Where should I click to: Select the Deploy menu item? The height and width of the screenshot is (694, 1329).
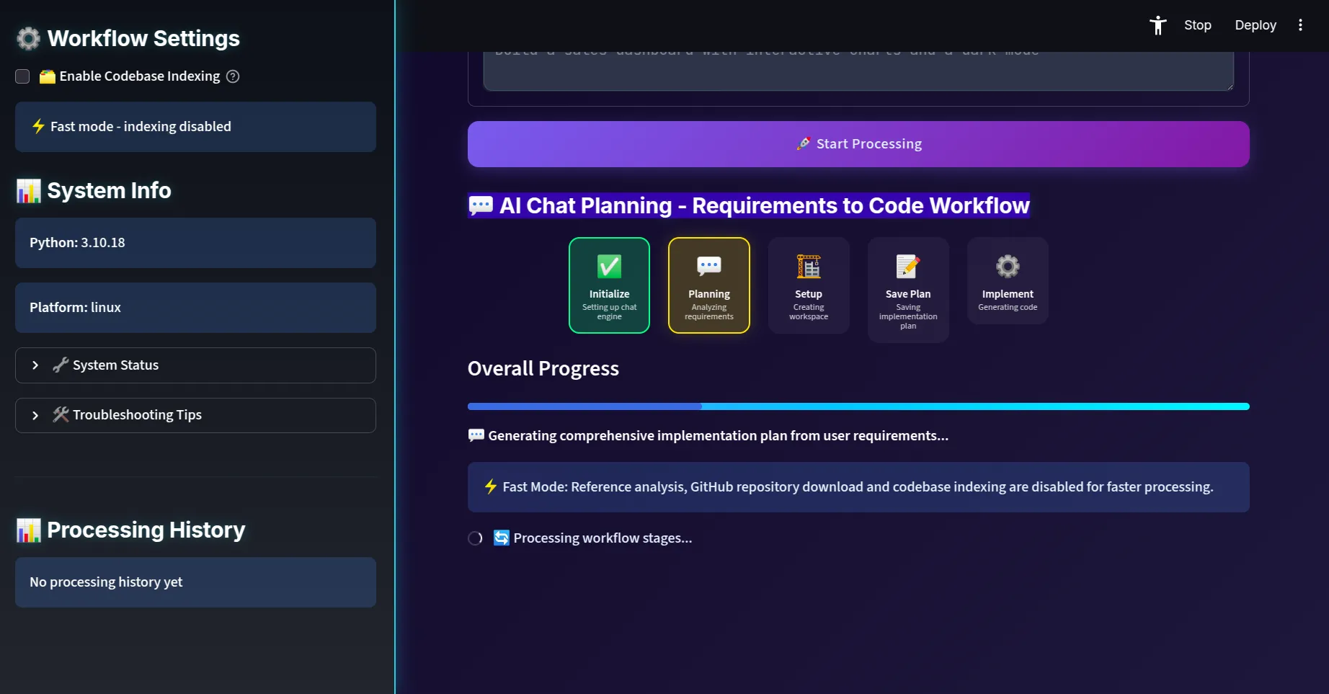(1255, 25)
